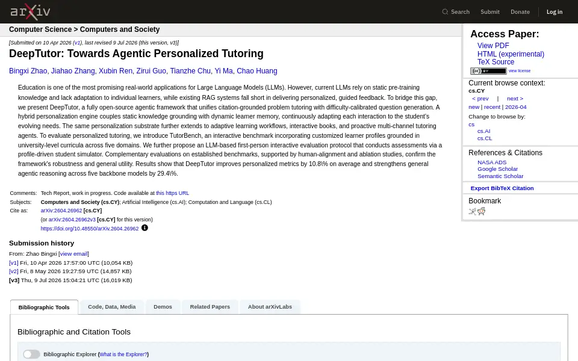Image resolution: width=578 pixels, height=361 pixels.
Task: Bookmark with the BibSonomy icon
Action: point(472,211)
